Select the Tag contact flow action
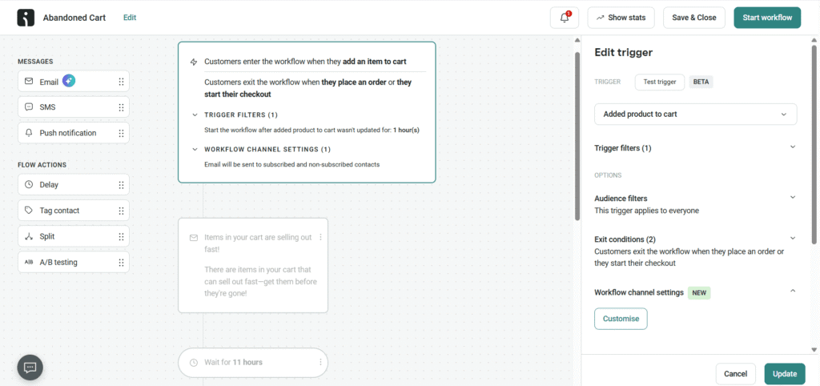The width and height of the screenshot is (820, 386). [x=73, y=211]
